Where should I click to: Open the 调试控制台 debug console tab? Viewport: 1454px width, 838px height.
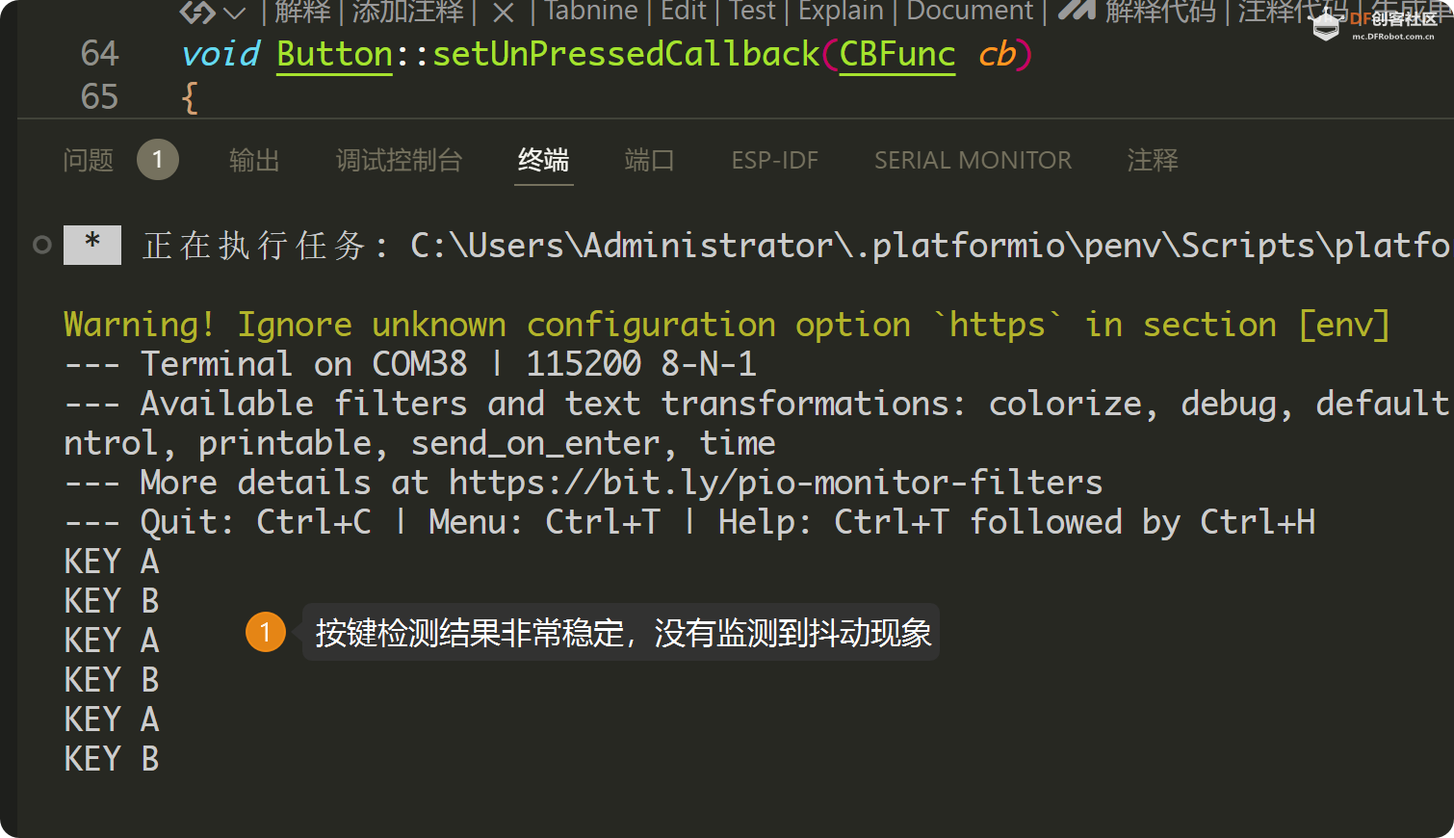tap(399, 160)
